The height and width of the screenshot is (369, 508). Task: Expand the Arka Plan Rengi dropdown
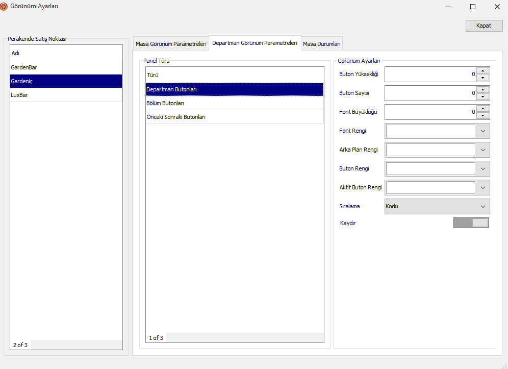click(483, 150)
